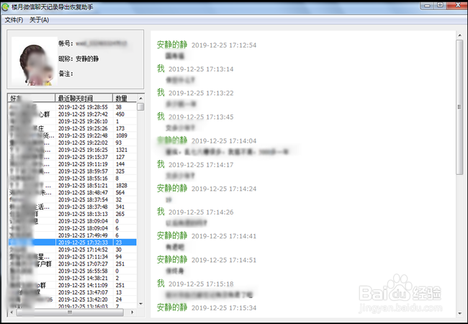
Task: Select row with time 2019-12-25 17:49:49
Action: point(72,235)
